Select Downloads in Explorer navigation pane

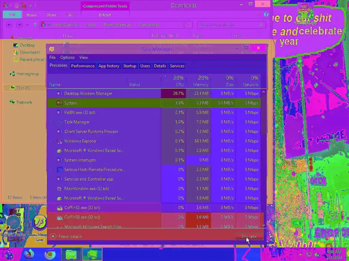[x=27, y=52]
